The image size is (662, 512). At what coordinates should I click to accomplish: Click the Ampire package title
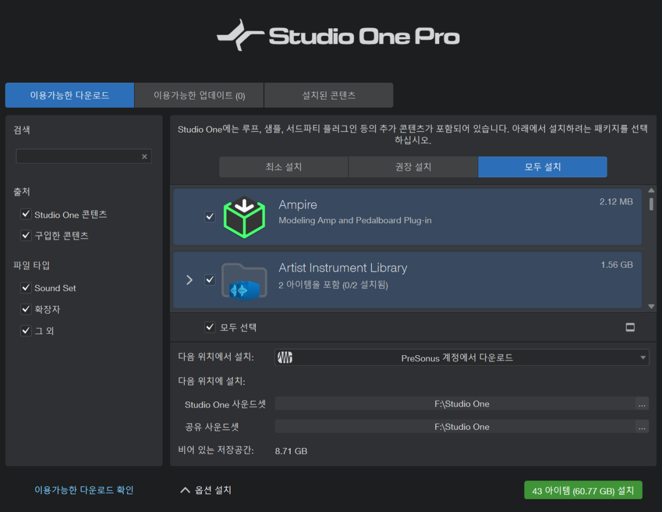(x=298, y=205)
